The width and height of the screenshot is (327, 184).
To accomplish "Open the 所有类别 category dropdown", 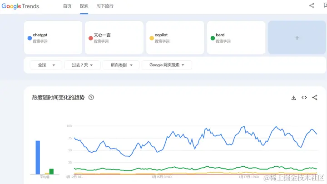I will [121, 65].
